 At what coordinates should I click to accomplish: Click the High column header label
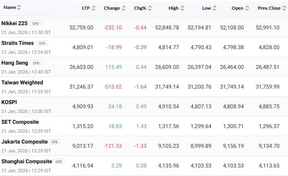click(173, 8)
